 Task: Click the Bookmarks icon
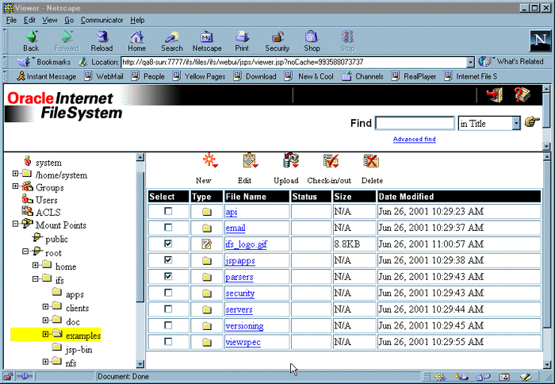[x=24, y=62]
